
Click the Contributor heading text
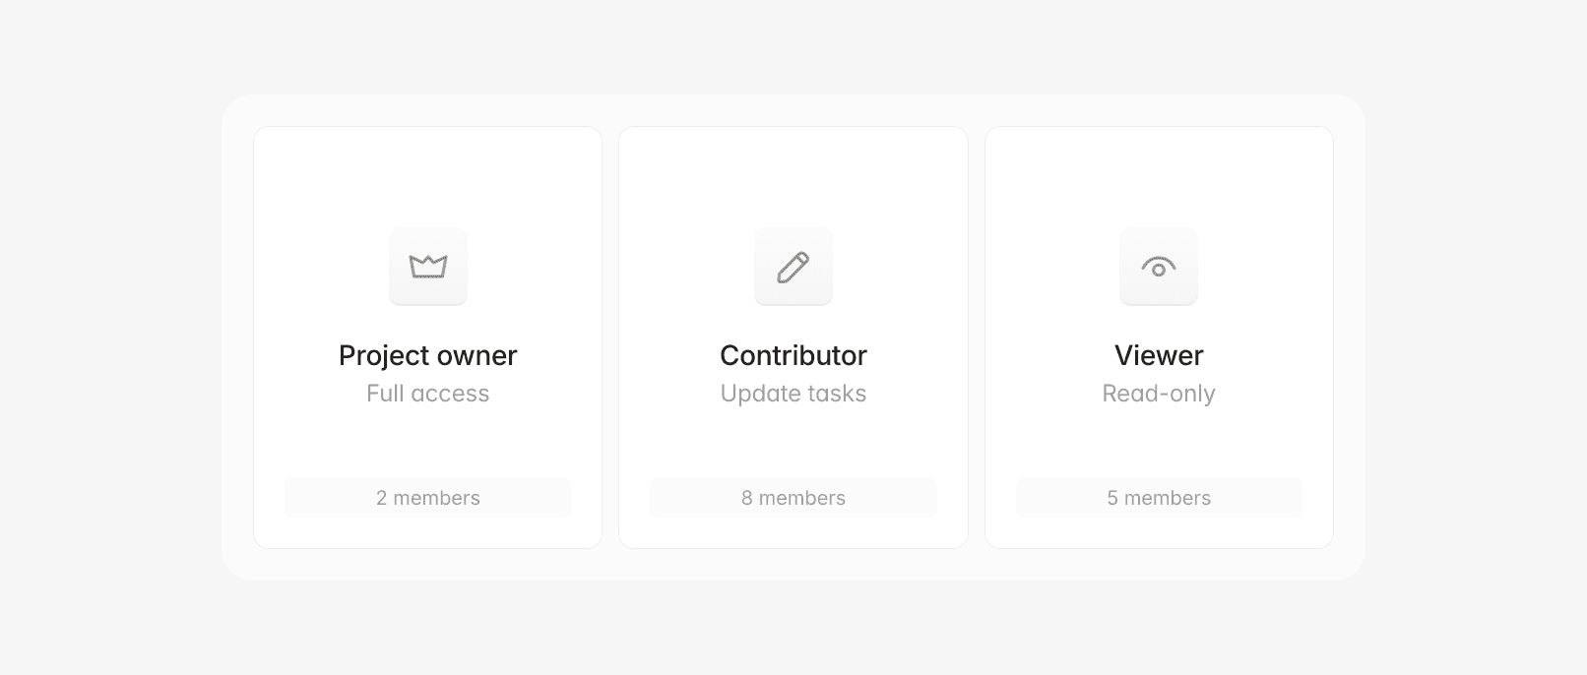[x=793, y=355]
